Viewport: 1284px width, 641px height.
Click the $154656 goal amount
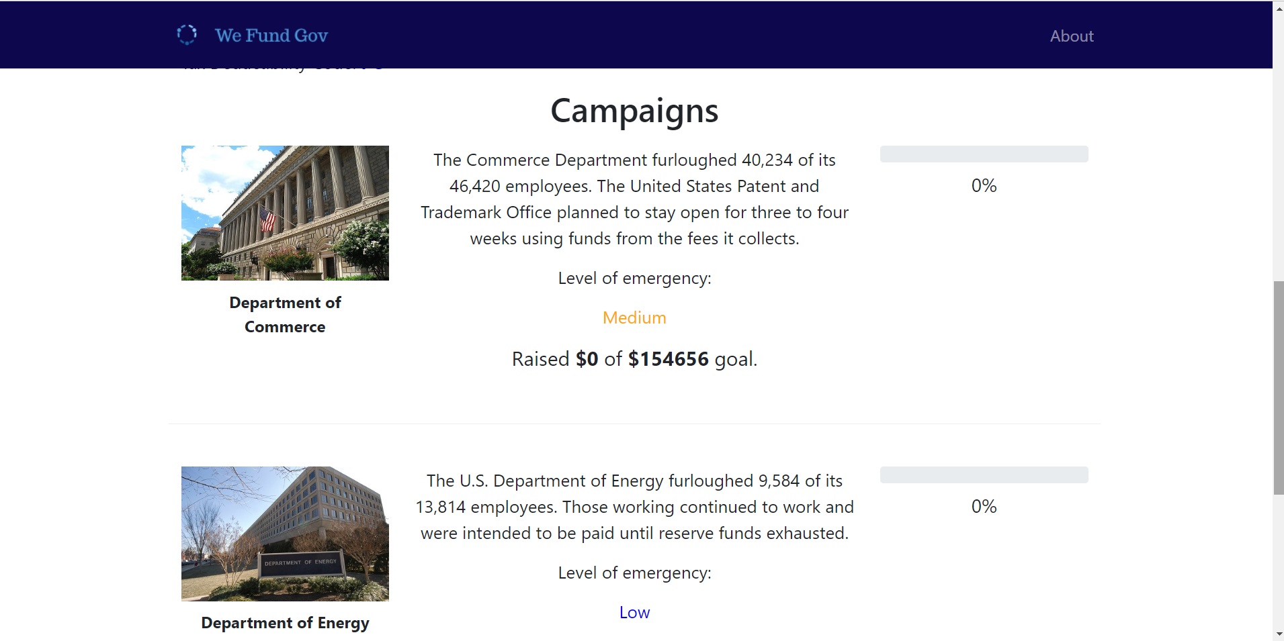coord(668,359)
